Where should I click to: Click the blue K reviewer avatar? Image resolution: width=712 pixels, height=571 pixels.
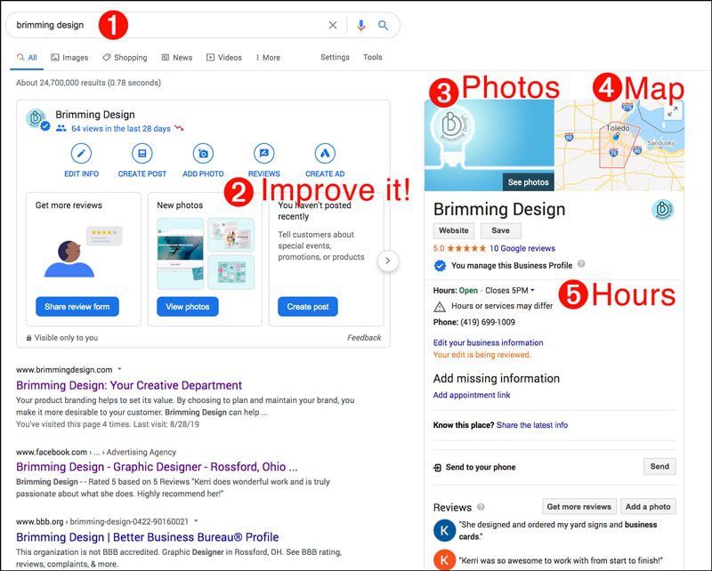[444, 530]
